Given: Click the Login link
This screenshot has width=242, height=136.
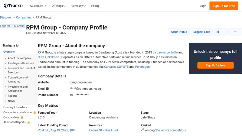Looking at the screenshot, I should [203, 6].
